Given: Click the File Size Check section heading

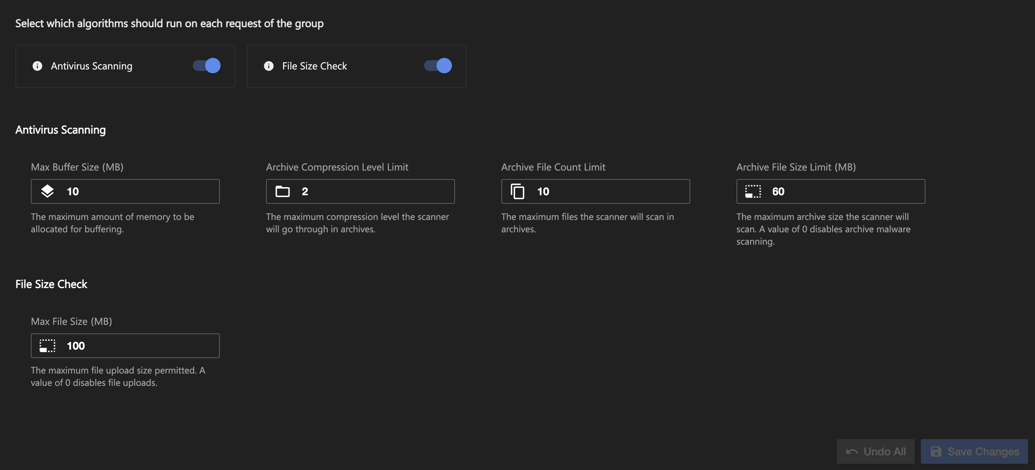Looking at the screenshot, I should tap(51, 284).
